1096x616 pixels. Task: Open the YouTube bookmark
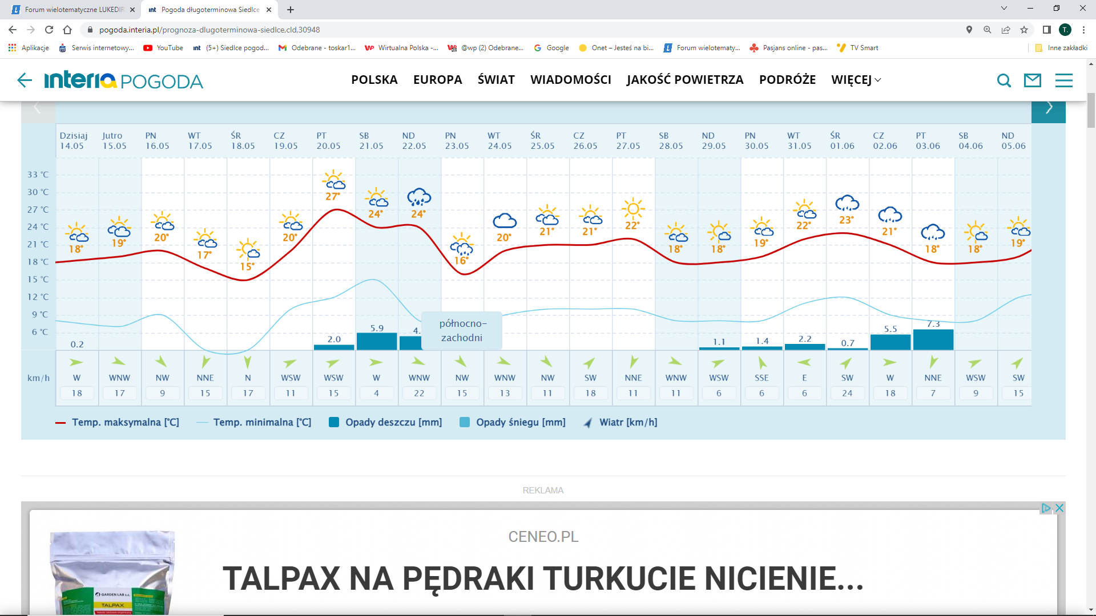pyautogui.click(x=163, y=48)
